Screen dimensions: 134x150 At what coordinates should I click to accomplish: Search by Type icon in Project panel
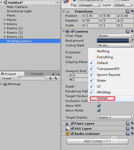pyautogui.click(x=50, y=78)
